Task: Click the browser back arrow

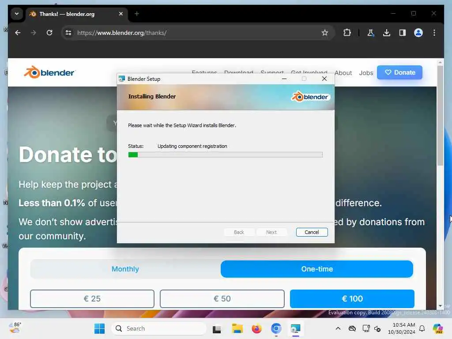Action: (18, 33)
